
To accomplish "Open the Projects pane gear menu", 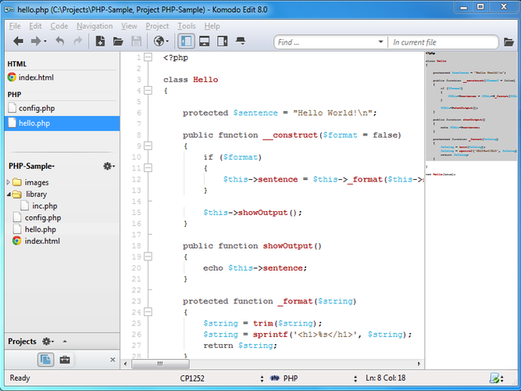I will click(x=48, y=342).
